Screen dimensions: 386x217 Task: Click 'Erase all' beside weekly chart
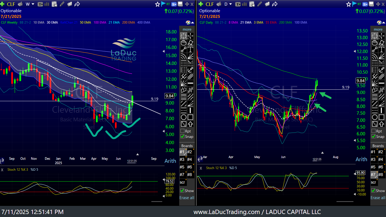(187, 197)
